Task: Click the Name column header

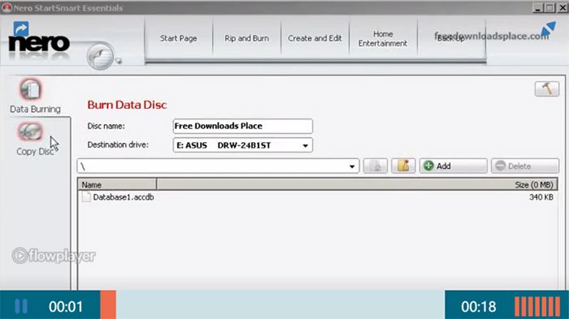Action: tap(118, 185)
